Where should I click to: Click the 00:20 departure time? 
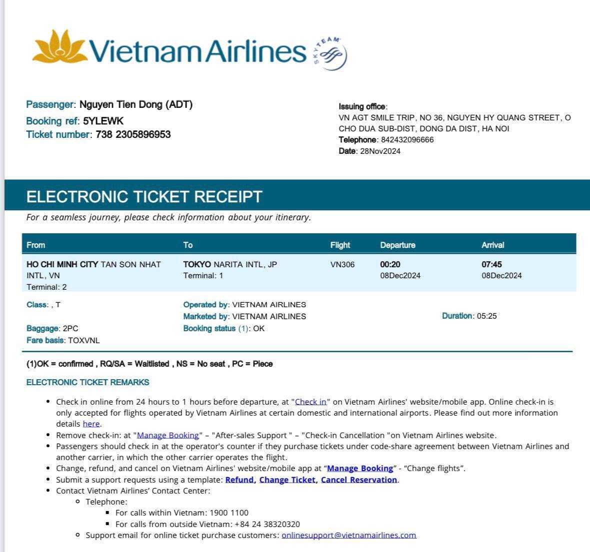390,264
